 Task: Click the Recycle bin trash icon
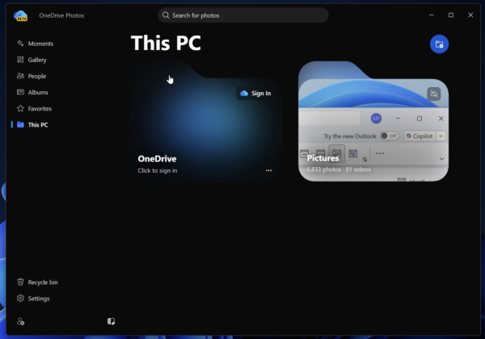tap(20, 282)
